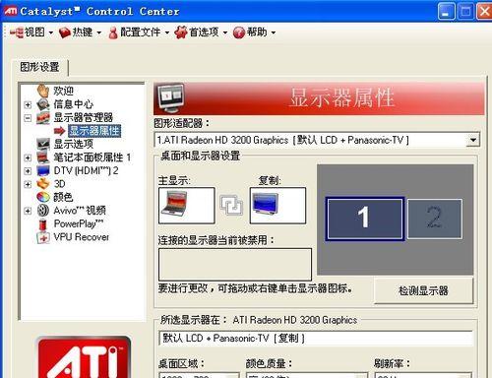The image size is (492, 378).
Task: Collapse the 显示器管理器 tree node
Action: (x=28, y=118)
